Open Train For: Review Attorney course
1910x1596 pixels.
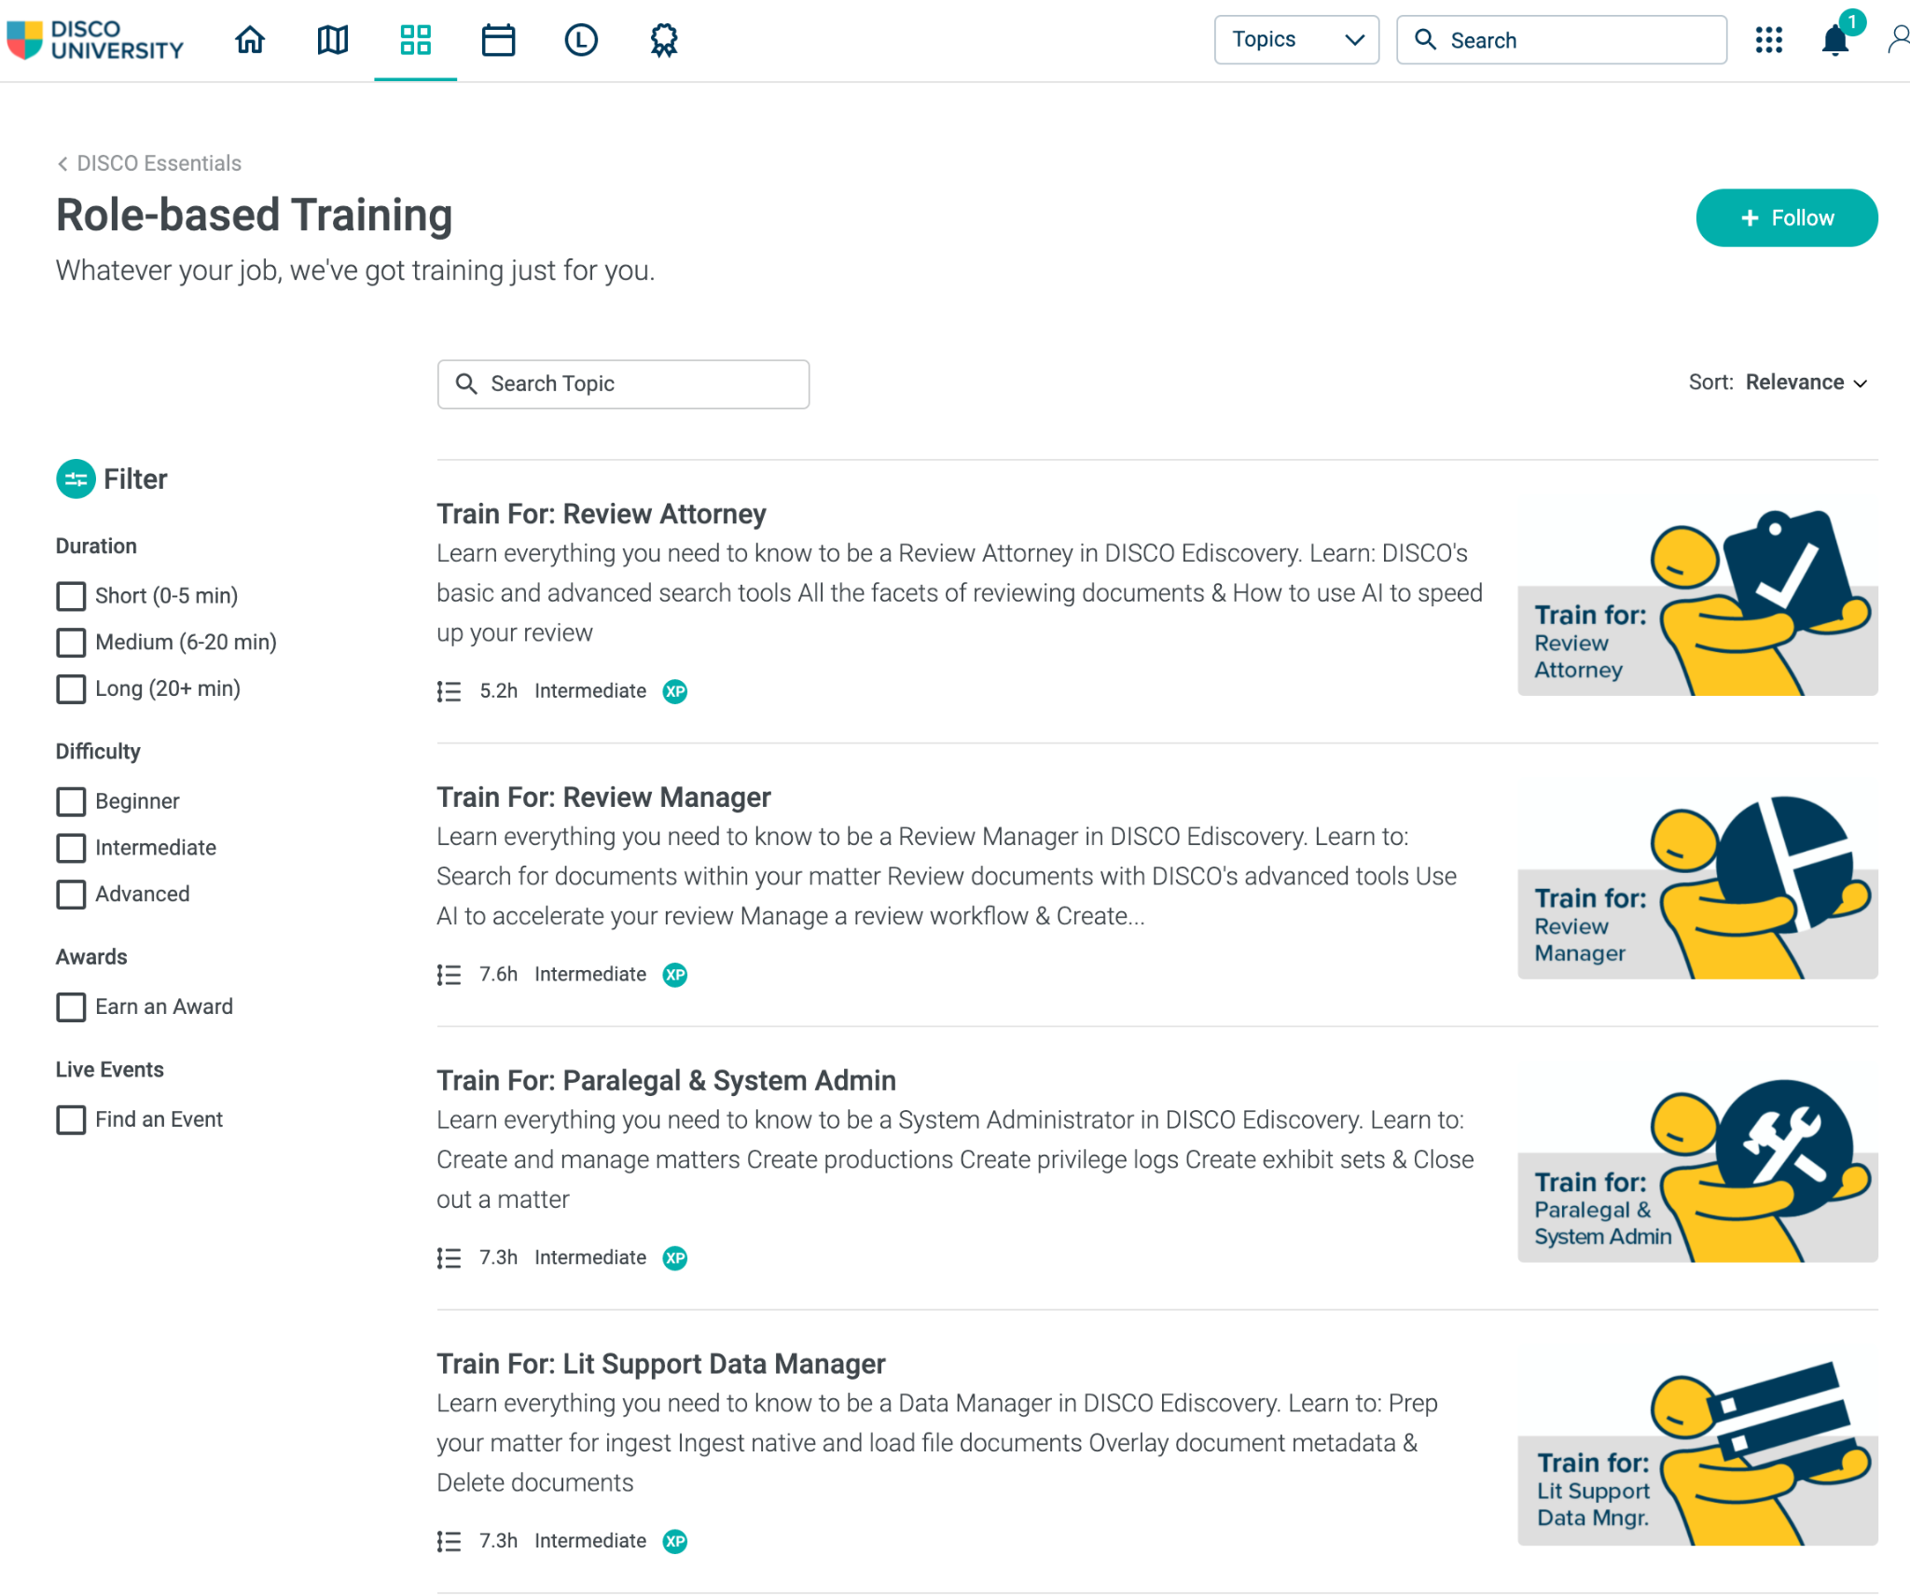click(x=602, y=514)
